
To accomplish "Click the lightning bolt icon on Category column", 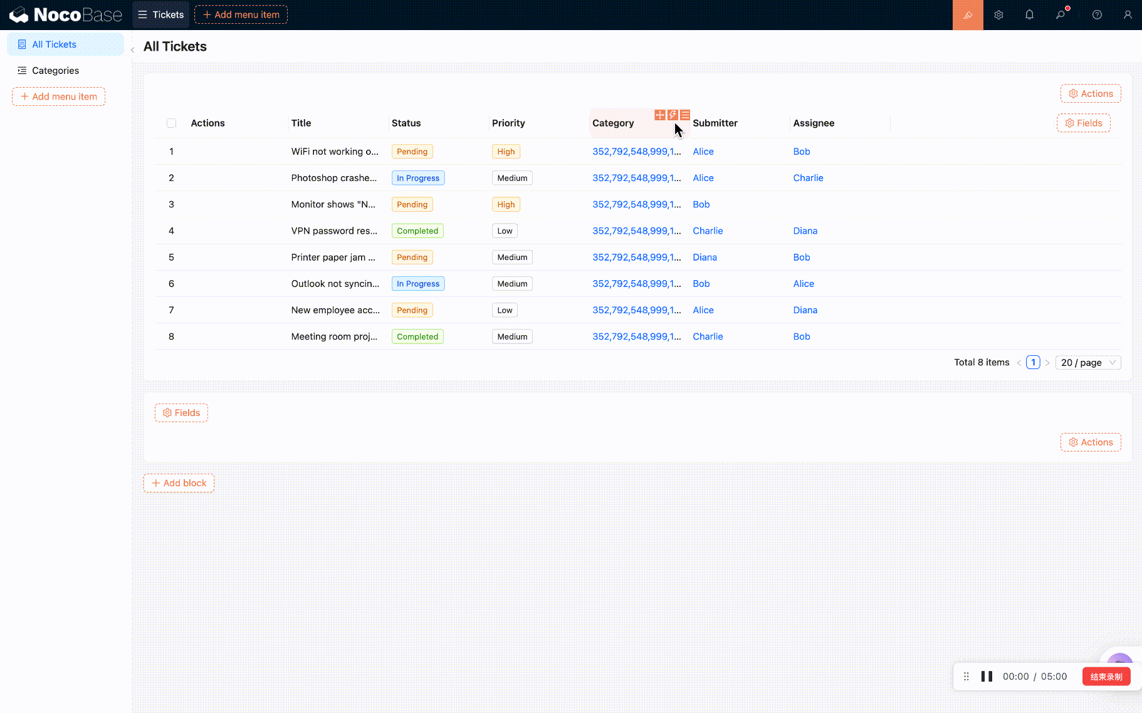I will 673,115.
